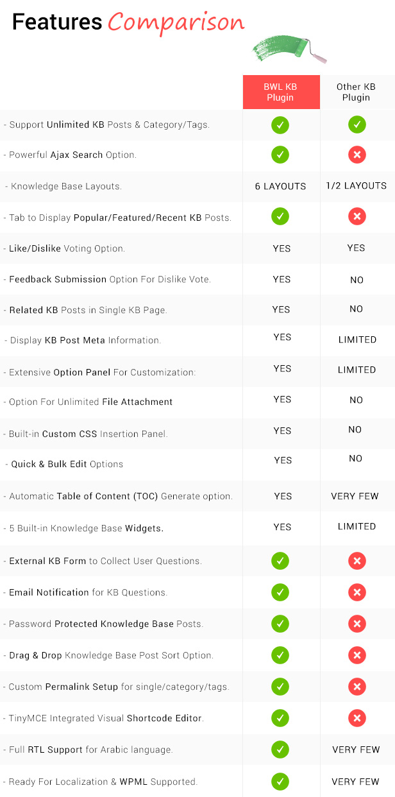Select the Other KB Plugin column header
The height and width of the screenshot is (797, 395).
tap(357, 92)
